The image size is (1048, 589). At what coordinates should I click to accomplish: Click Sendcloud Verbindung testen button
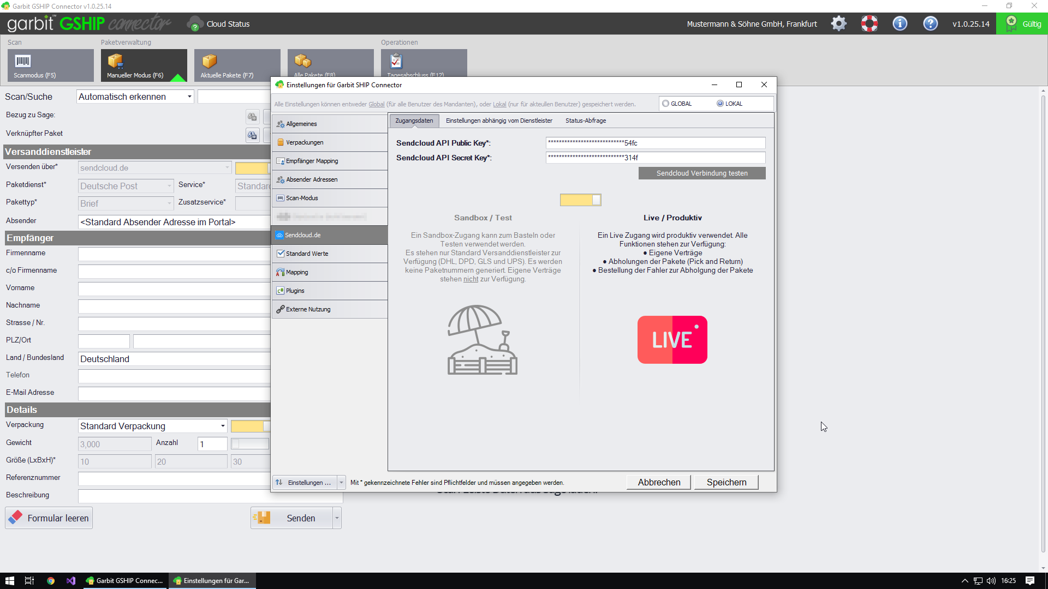702,173
